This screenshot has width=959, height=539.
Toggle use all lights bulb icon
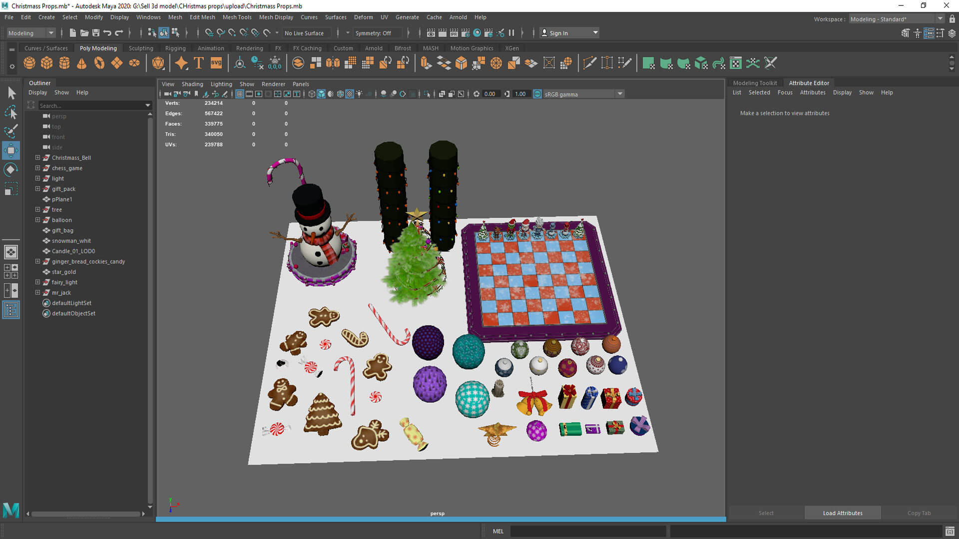pyautogui.click(x=359, y=94)
